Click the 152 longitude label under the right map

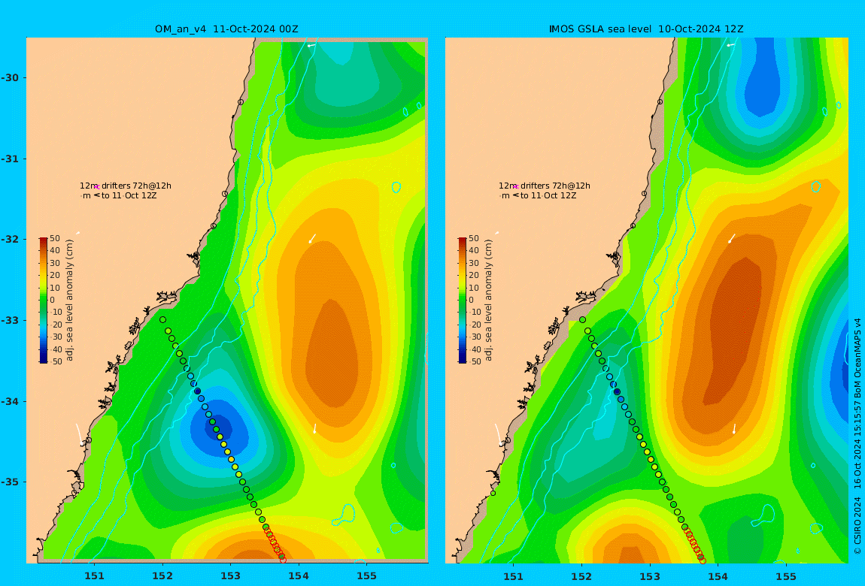point(581,576)
